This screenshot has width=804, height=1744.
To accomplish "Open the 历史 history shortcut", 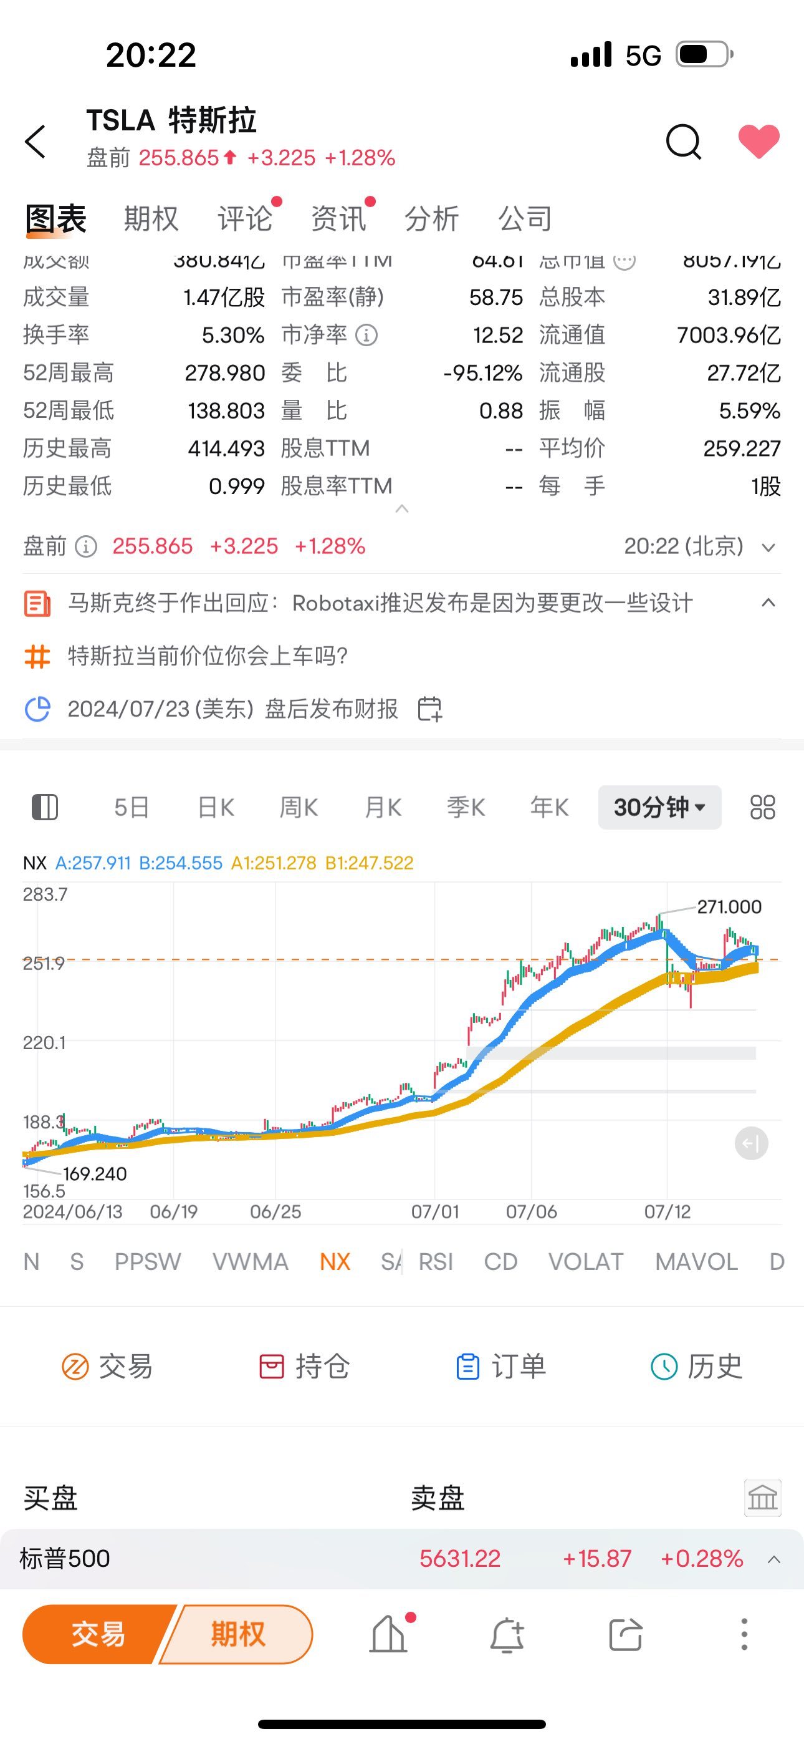I will [x=696, y=1366].
